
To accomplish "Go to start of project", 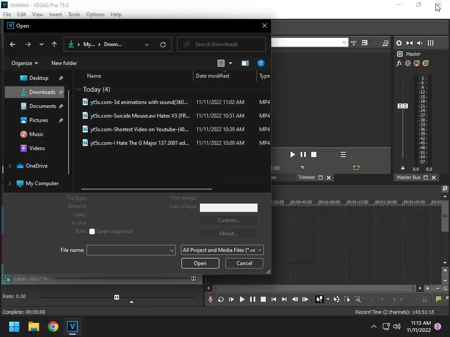I will (274, 299).
